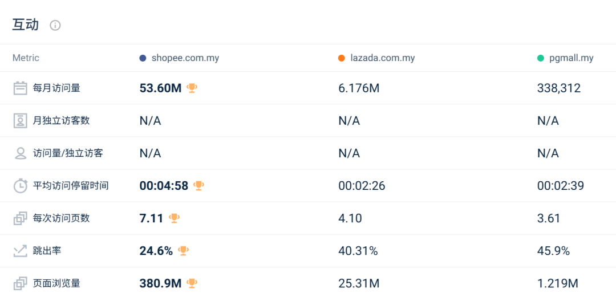Click the blue dot for shopee.com.my

click(143, 58)
